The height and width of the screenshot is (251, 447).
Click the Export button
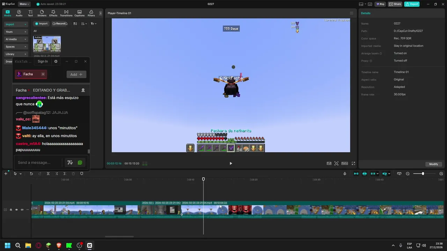tap(412, 4)
